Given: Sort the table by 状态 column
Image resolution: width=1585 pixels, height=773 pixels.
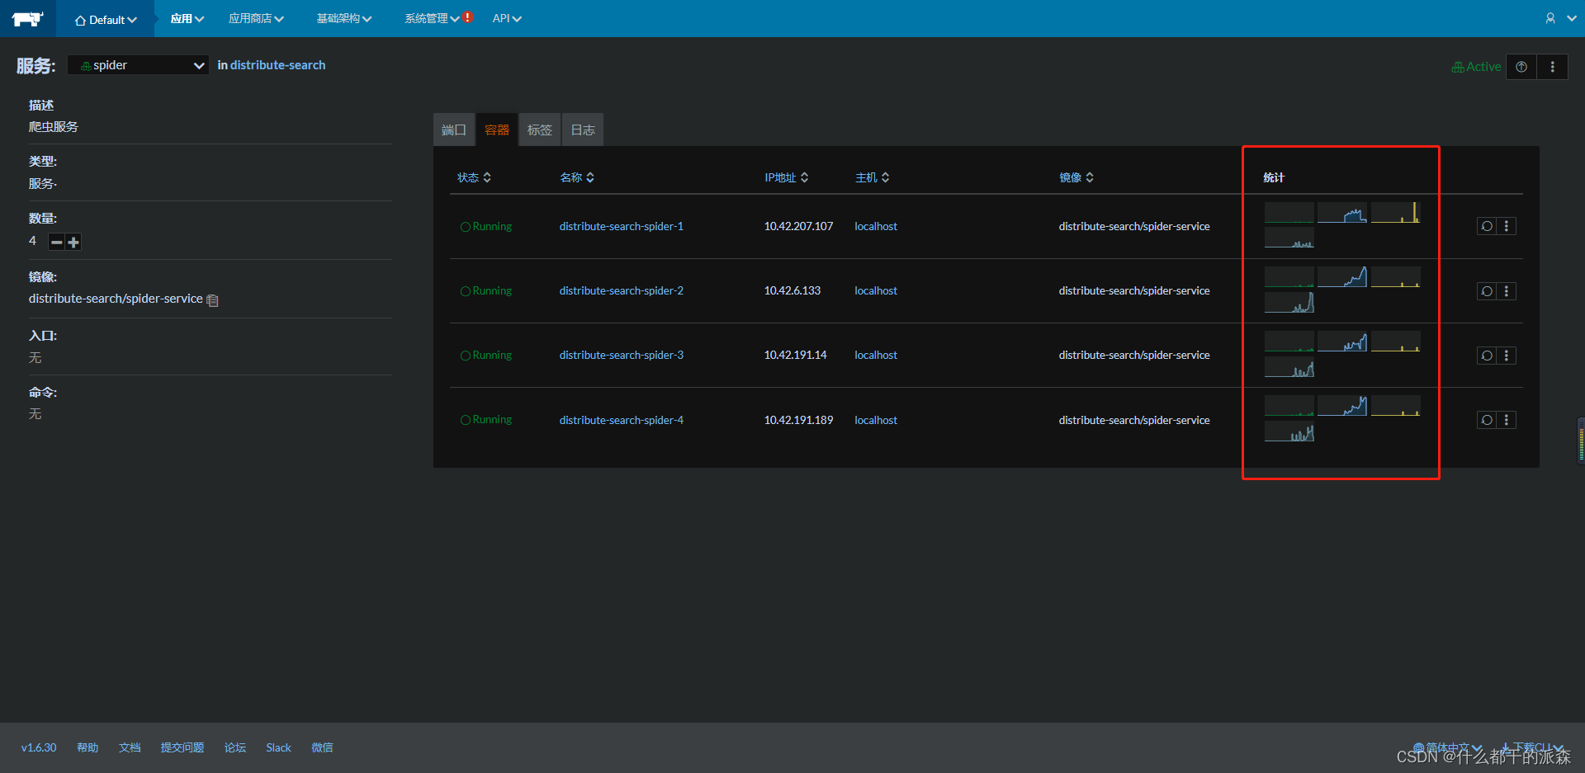Looking at the screenshot, I should (x=475, y=177).
